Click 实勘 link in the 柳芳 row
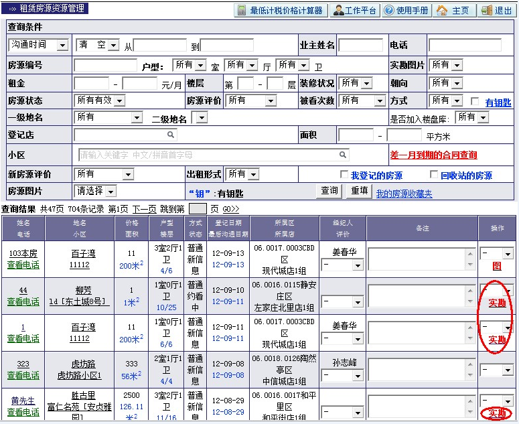 497,303
